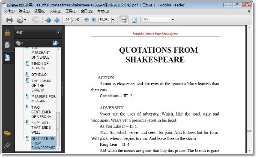Open TWO GENTLEMEN OF VERONA bookmark
The image size is (257, 158).
point(41,112)
